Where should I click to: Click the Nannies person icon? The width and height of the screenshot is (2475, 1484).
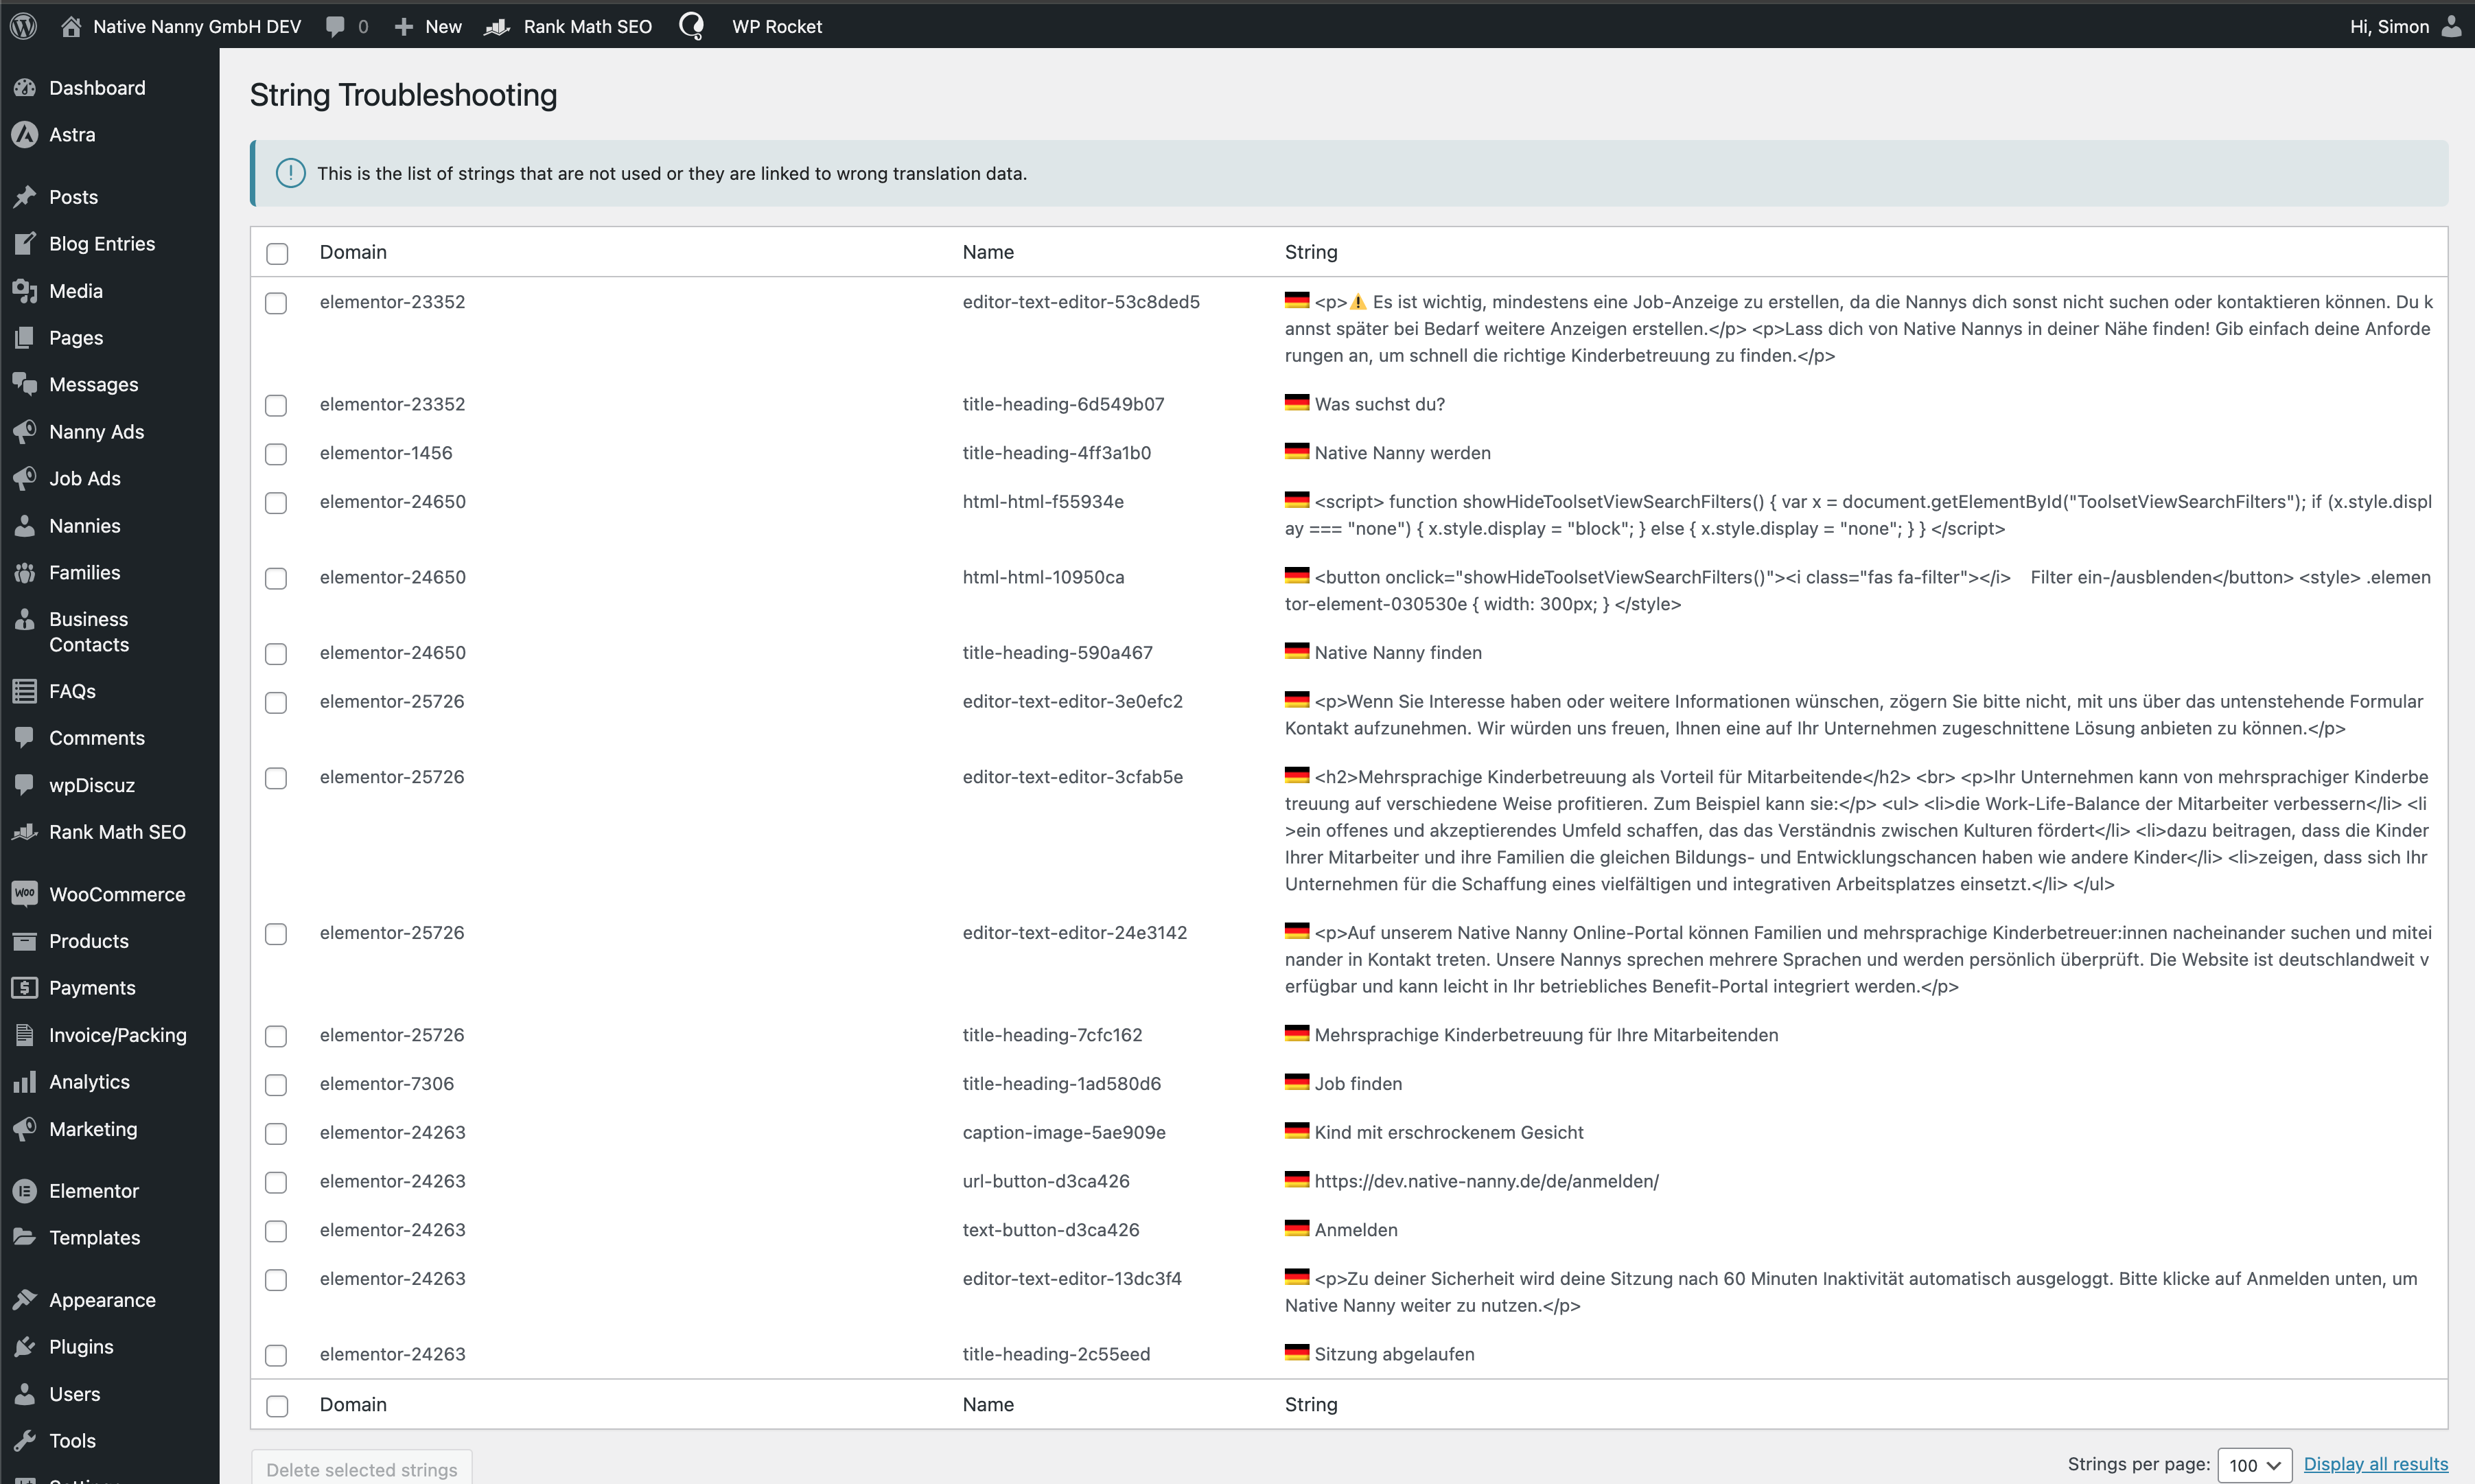[x=25, y=526]
